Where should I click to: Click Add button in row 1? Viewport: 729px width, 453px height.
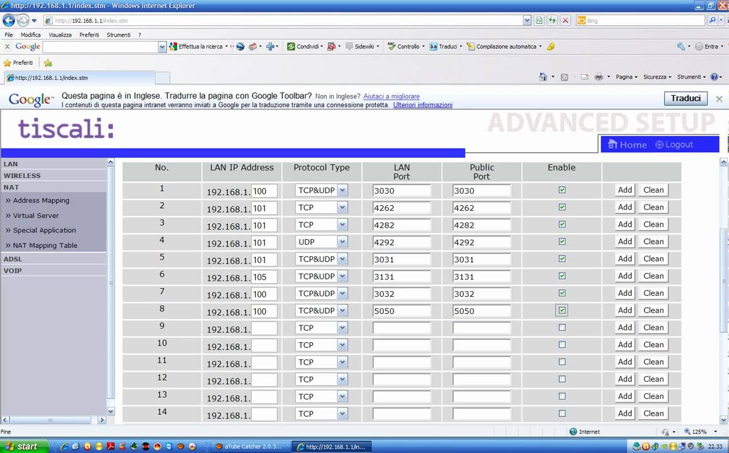point(625,189)
